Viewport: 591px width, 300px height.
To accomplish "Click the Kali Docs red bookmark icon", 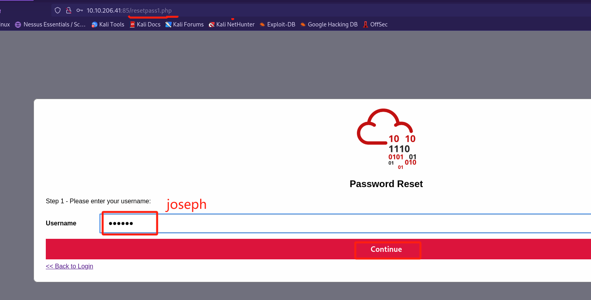I will click(133, 24).
